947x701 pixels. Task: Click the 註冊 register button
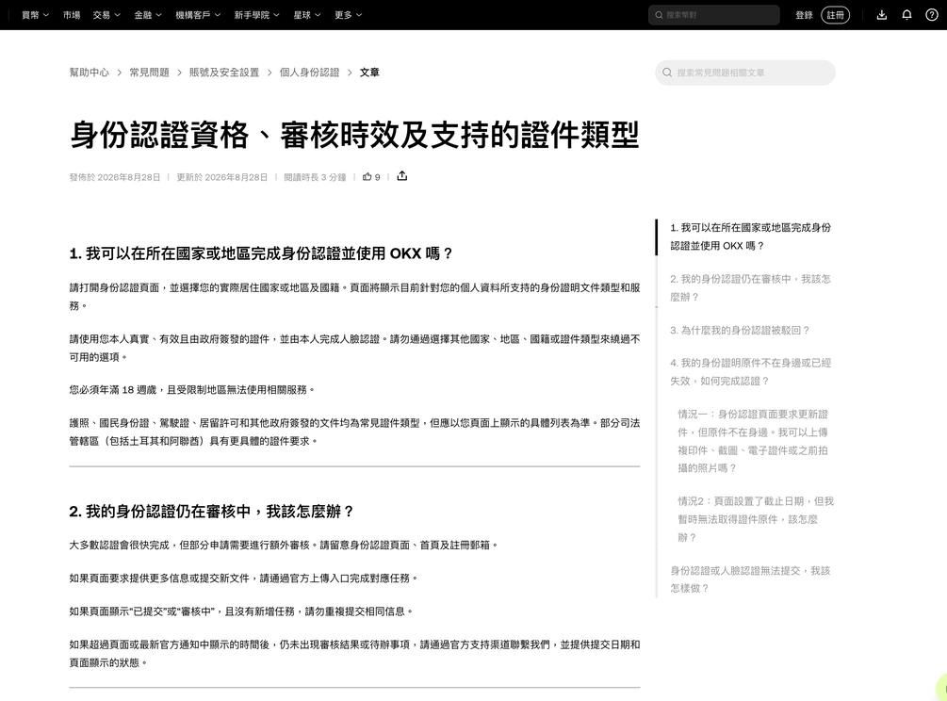point(835,15)
